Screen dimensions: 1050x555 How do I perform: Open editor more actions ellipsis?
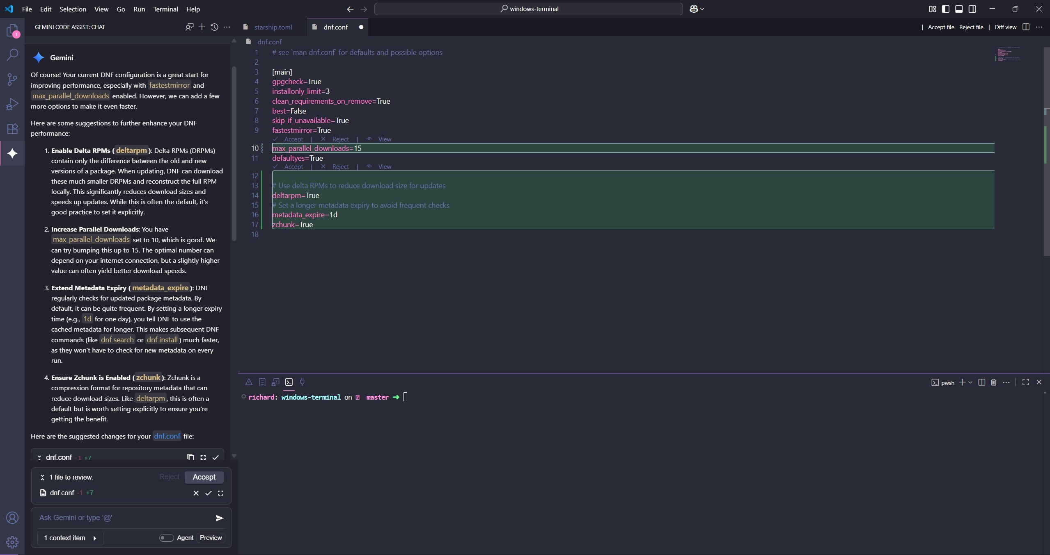coord(1039,27)
